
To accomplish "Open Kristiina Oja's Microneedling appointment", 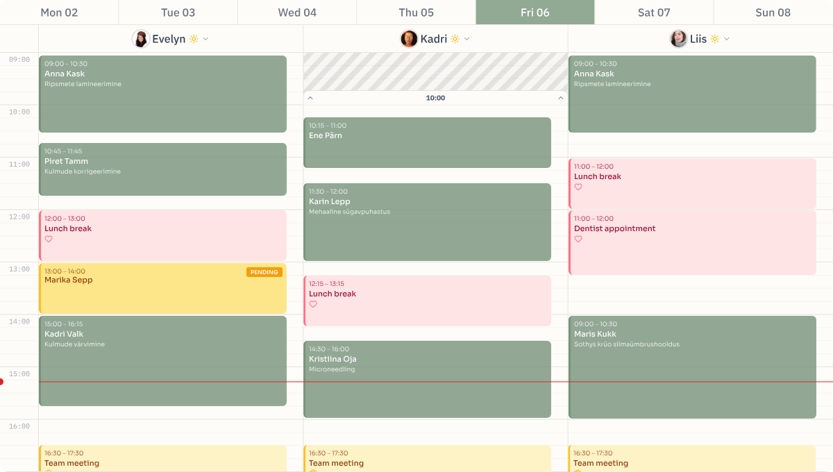I will [427, 379].
